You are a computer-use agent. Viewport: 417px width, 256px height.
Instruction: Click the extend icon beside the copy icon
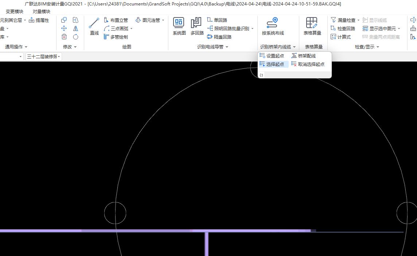pyautogui.click(x=75, y=20)
